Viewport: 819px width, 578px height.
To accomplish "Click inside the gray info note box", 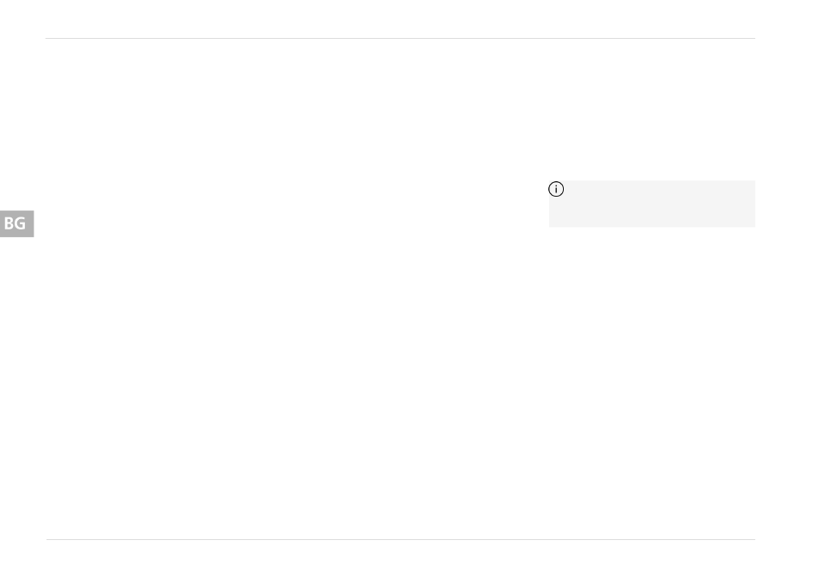I will coord(652,204).
